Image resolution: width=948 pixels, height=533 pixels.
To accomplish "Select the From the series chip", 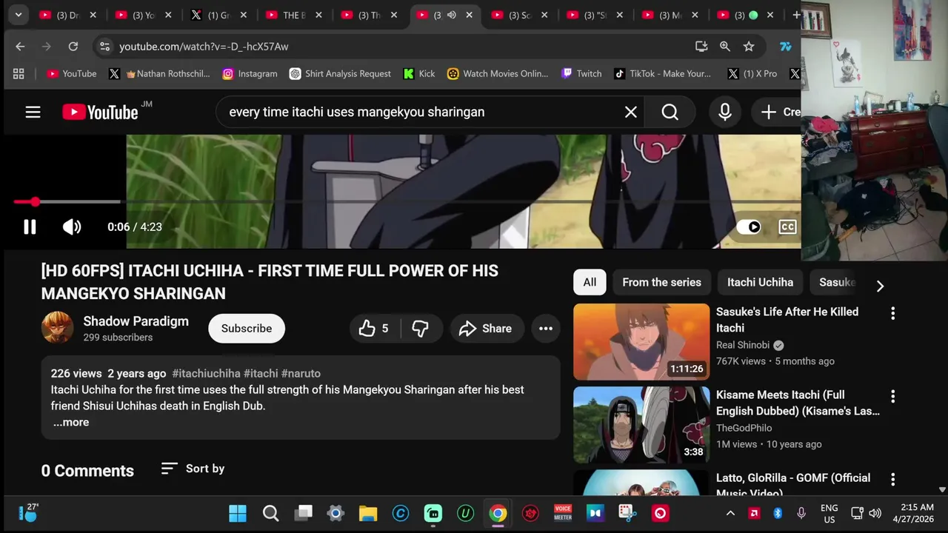I will (661, 282).
